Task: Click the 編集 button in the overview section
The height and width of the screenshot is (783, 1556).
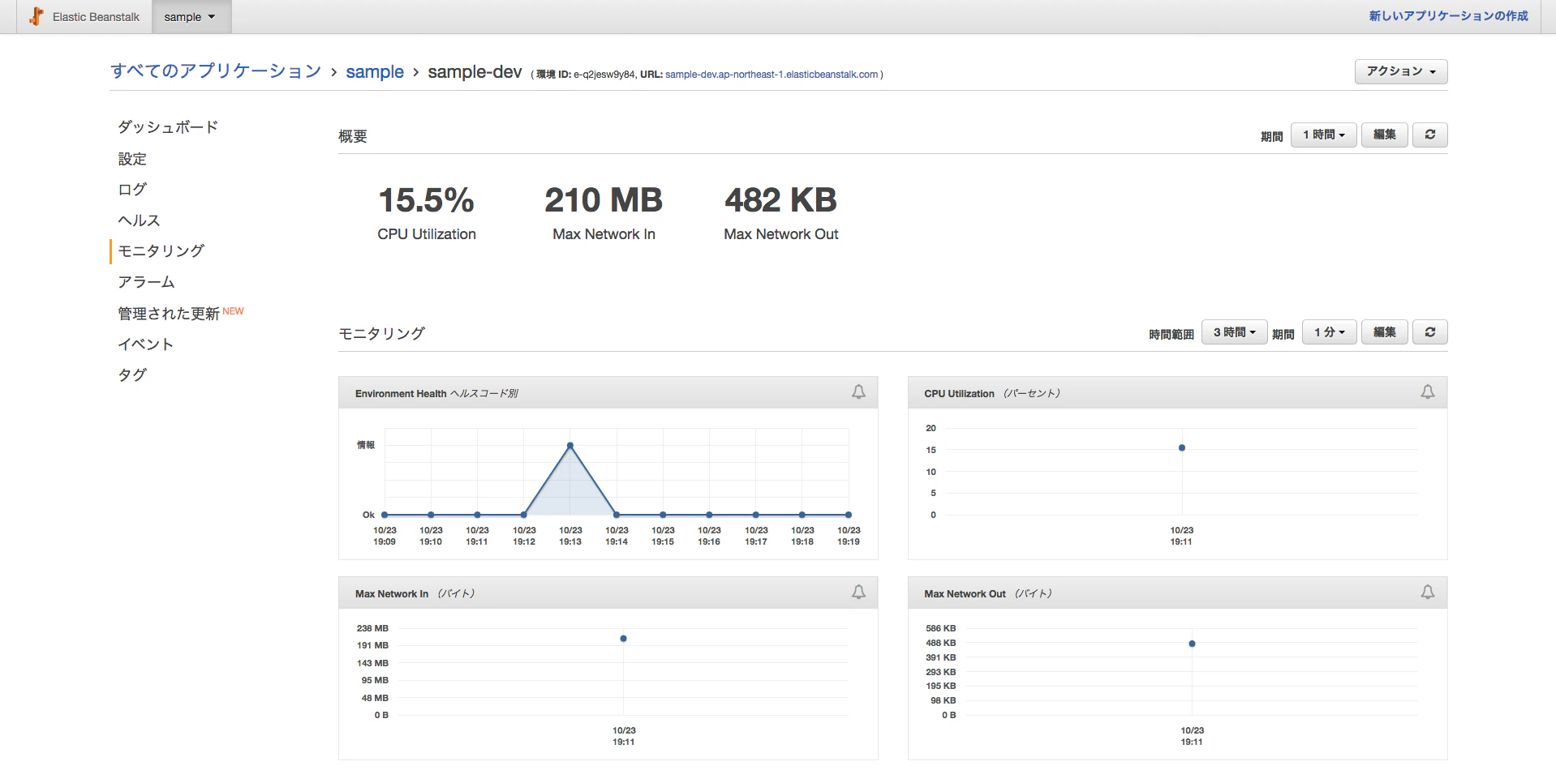Action: click(x=1385, y=135)
